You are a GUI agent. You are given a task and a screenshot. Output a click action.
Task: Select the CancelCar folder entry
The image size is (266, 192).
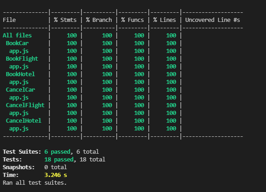click(20, 90)
